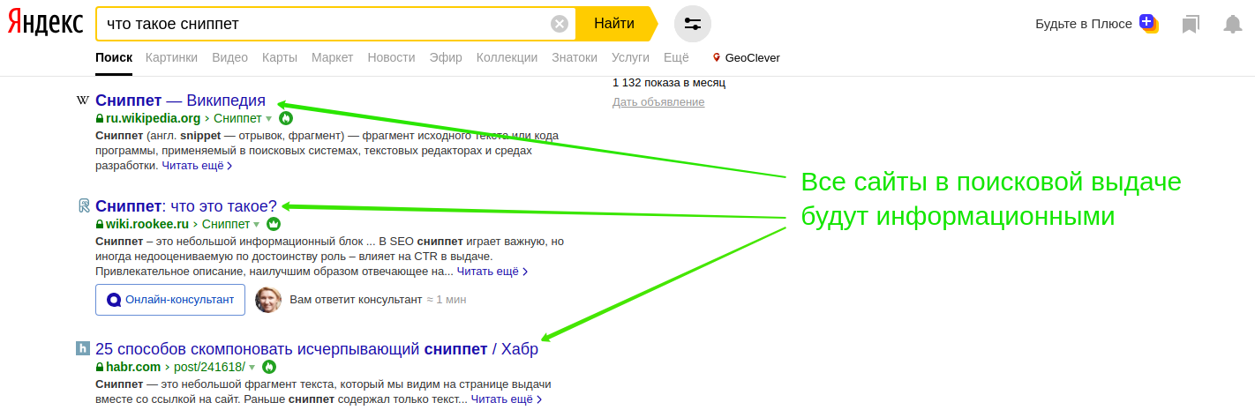Open the Ещё menu
This screenshot has height=410, width=1255.
tap(675, 57)
